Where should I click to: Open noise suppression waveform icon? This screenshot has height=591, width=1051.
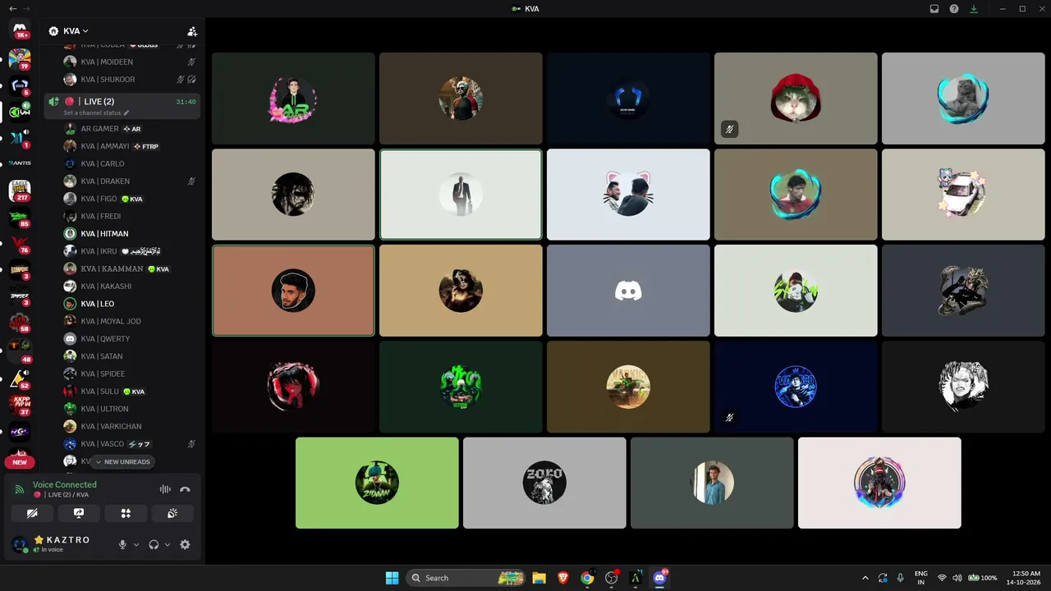click(x=165, y=489)
